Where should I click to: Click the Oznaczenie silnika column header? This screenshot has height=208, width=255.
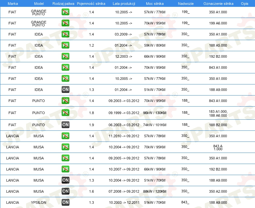point(218,4)
